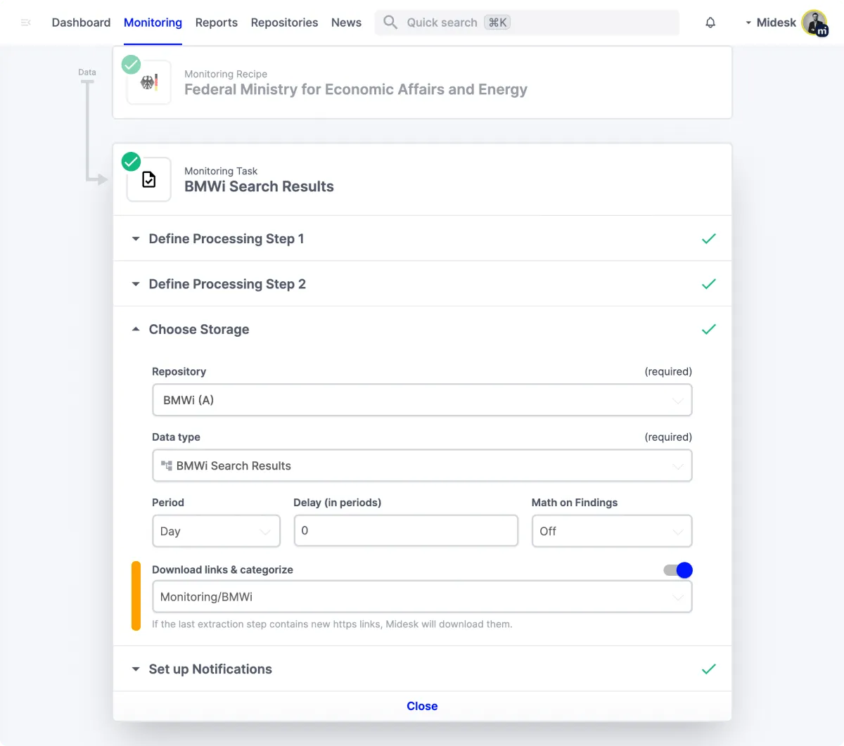This screenshot has width=844, height=746.
Task: Open the Period dropdown
Action: 216,531
